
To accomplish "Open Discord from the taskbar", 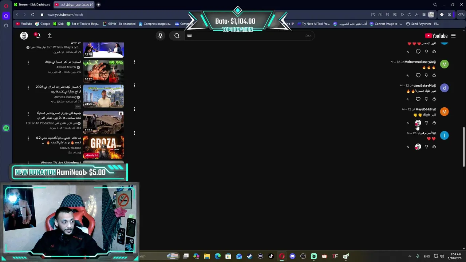I will coord(292,256).
